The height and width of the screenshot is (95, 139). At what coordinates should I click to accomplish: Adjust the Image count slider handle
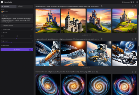(x=12, y=42)
